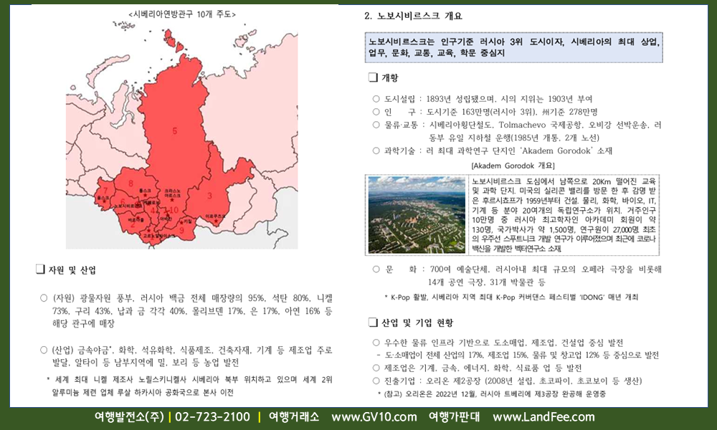Click the www.GV10.com web address in footer
717x430 pixels.
(374, 417)
